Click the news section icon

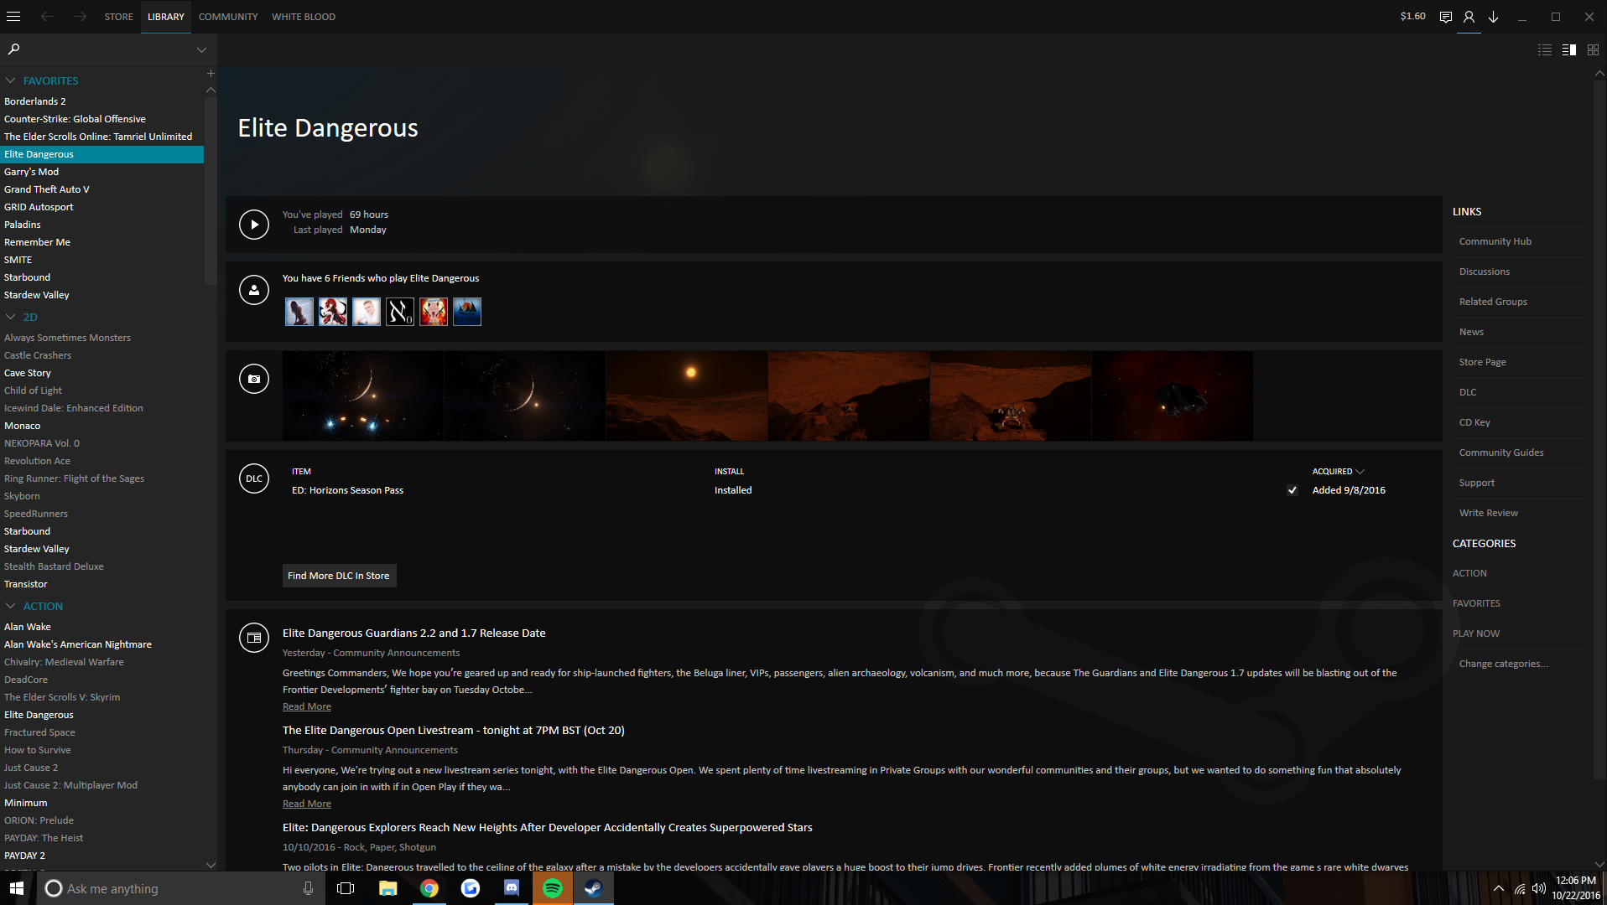[x=254, y=638]
